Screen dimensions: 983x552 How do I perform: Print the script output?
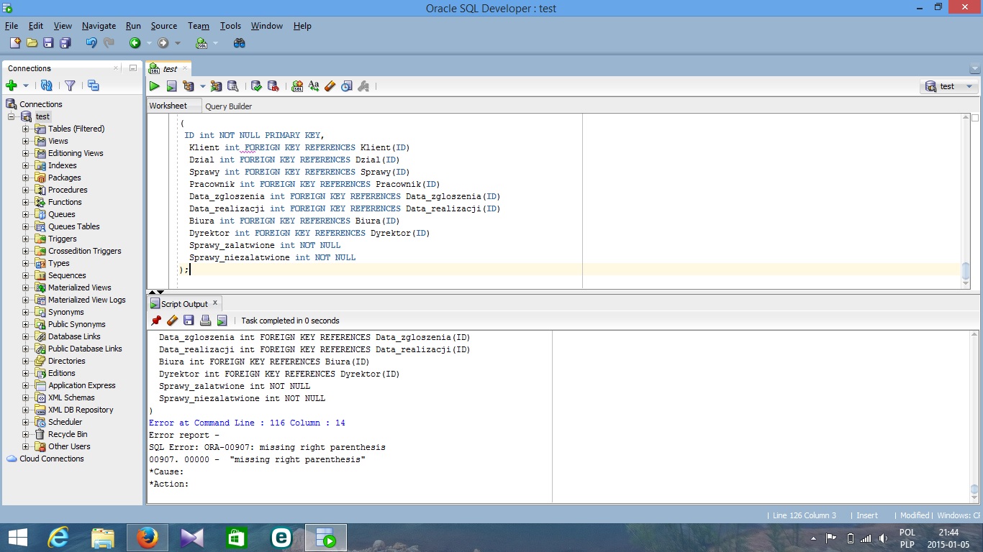205,321
